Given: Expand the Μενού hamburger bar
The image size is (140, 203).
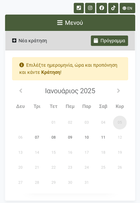Looking at the screenshot, I should pos(70,22).
